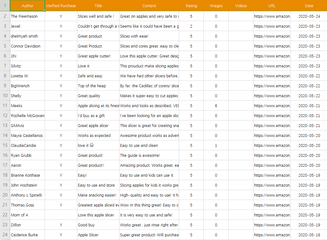
Task: Select the Author column header cell
Action: 27,6
